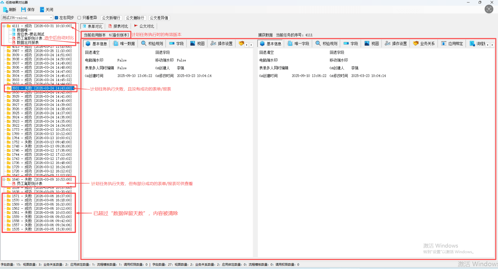Screen dimensions: 498x269
Task: Open right pane 业务关系 handshake tab
Action: coord(424,43)
